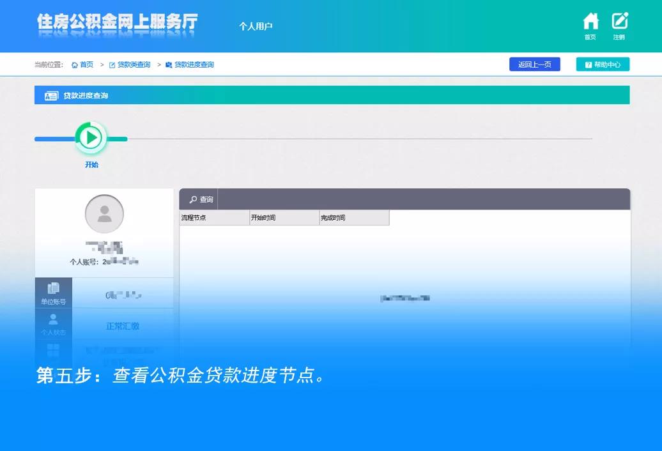662x451 pixels.
Task: Click the ID card icon beside 贷款进度查询 heading
Action: (51, 96)
